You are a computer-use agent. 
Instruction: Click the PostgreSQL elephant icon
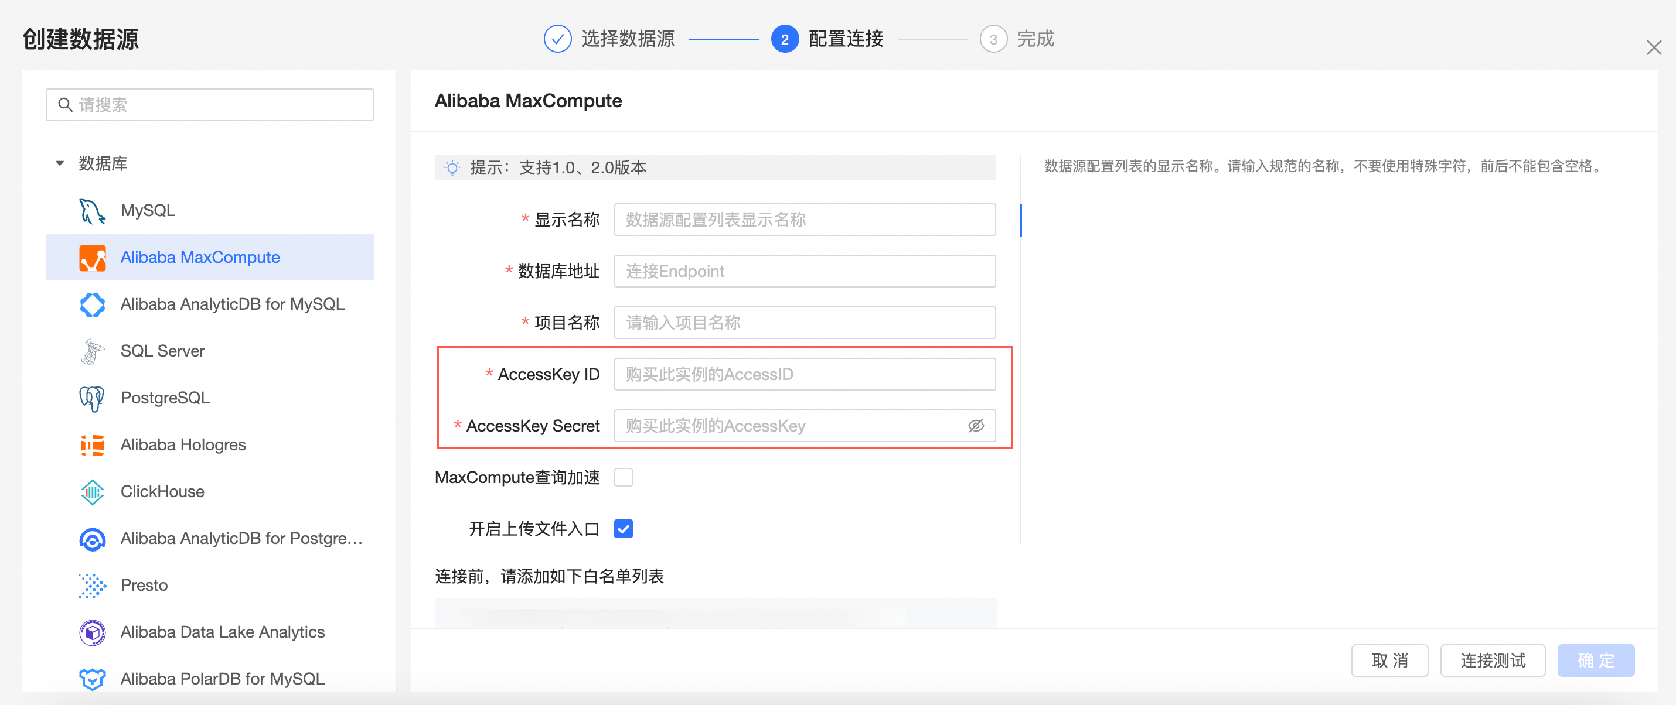point(92,398)
